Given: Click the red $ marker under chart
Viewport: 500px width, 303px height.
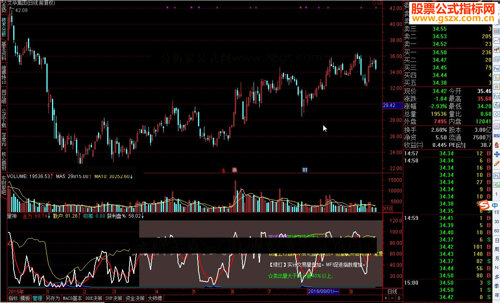Looking at the screenshot, I should 224,170.
